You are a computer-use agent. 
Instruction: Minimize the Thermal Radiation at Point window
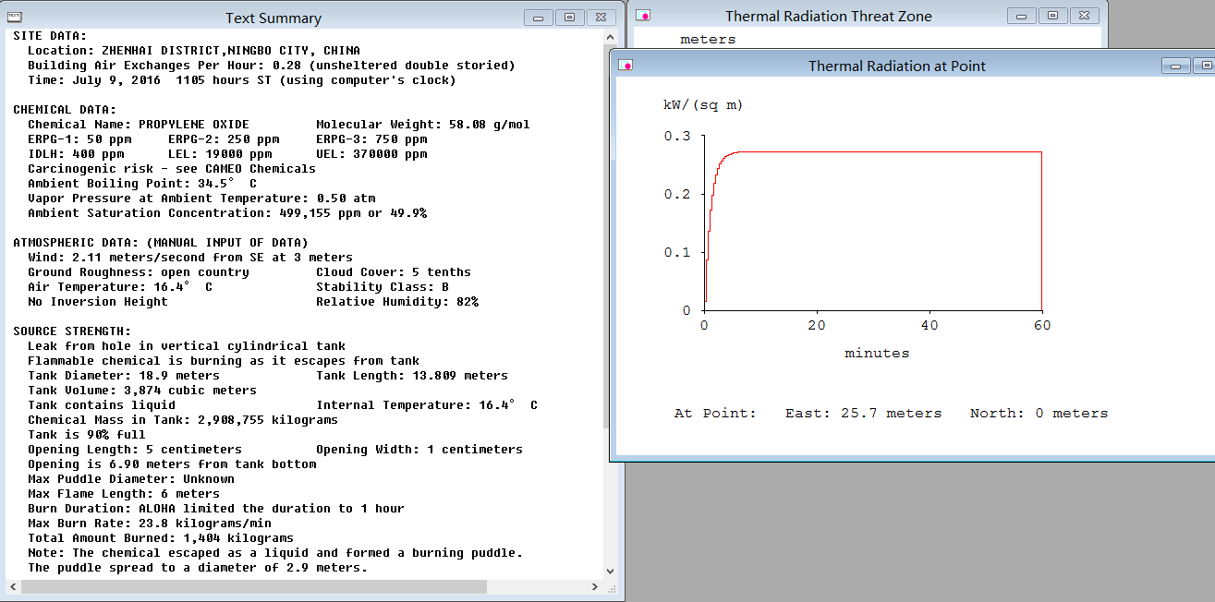pos(1175,66)
